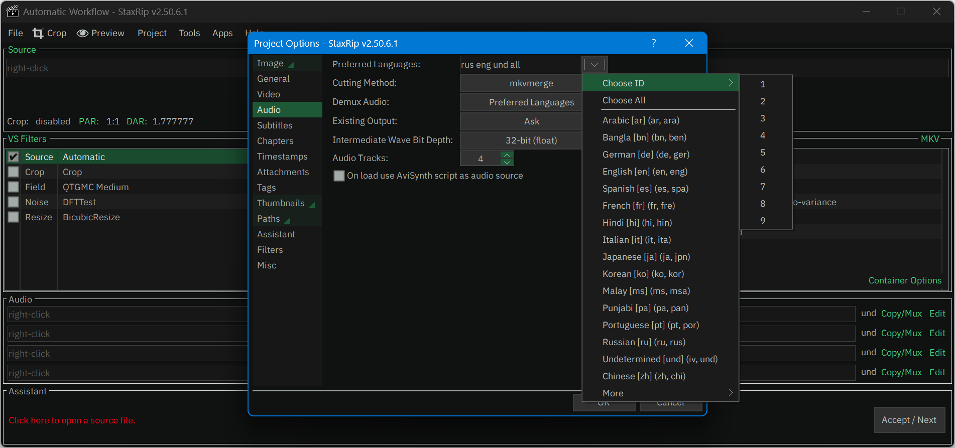Open the Preferred Languages dropdown arrow
Screen dimensions: 955x448
(594, 65)
